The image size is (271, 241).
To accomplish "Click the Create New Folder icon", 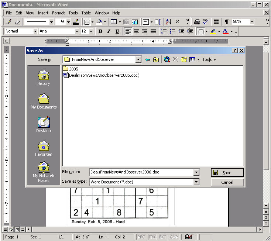I will [x=184, y=59].
